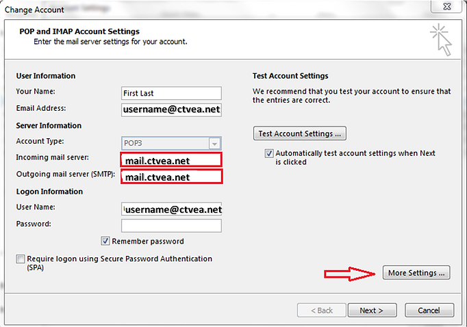Close the Change Account dialog
The image size is (467, 327).
pyautogui.click(x=446, y=7)
